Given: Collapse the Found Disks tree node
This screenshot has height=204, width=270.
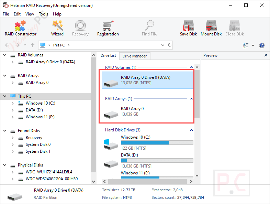Looking at the screenshot, I should coord(5,131).
